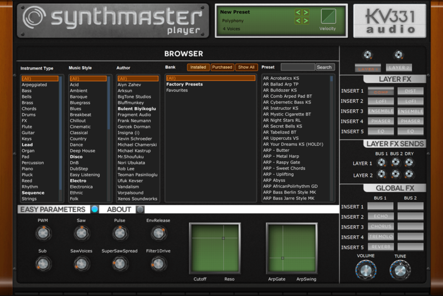Image resolution: width=443 pixels, height=296 pixels.
Task: Increase polyphony with the right arrow
Action: point(305,21)
